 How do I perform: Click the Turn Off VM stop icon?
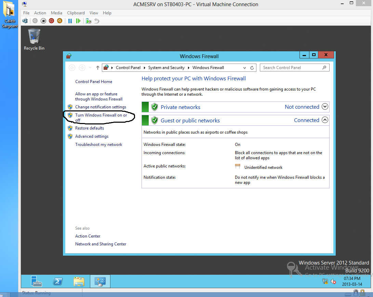[43, 21]
